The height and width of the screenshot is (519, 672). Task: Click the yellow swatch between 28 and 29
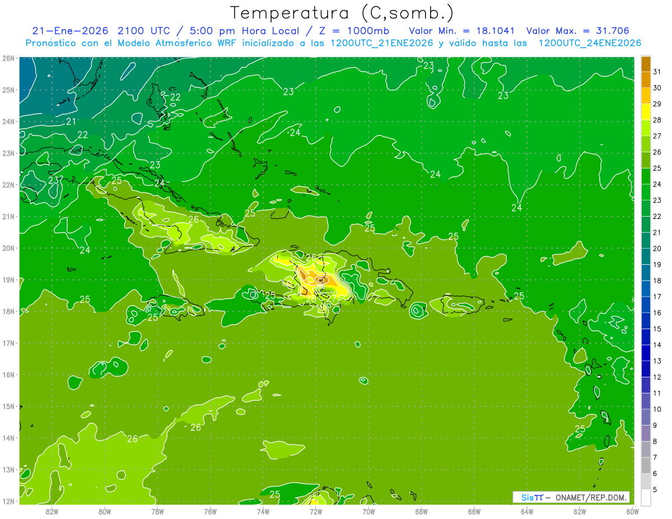[x=646, y=112]
